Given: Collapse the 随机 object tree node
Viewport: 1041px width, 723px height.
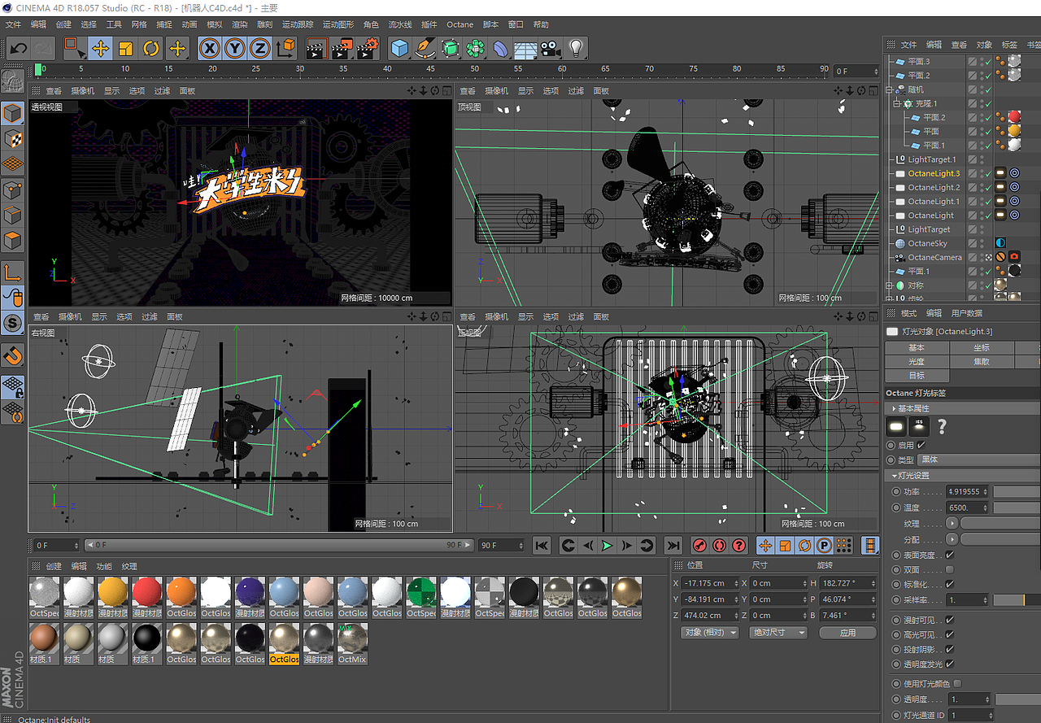Looking at the screenshot, I should point(890,89).
